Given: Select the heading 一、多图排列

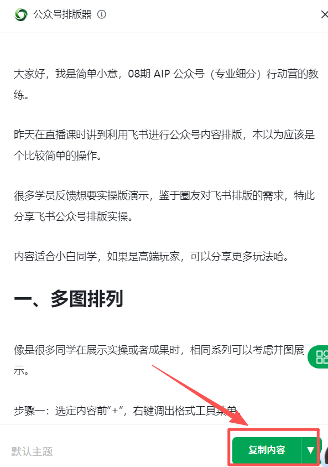Looking at the screenshot, I should (x=69, y=298).
